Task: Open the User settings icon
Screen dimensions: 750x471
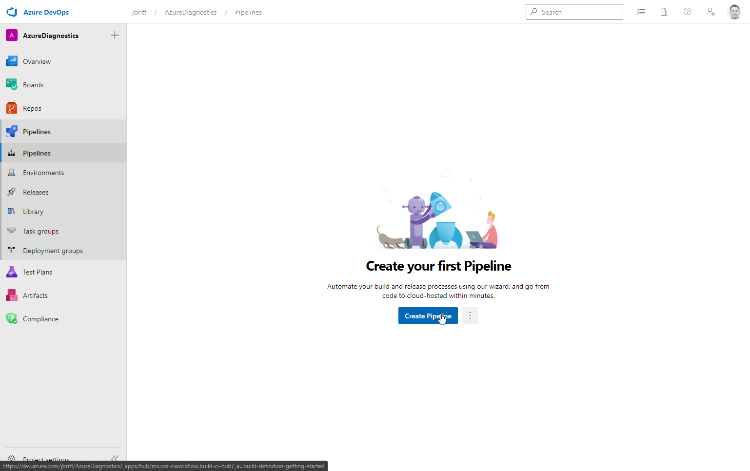Action: 711,12
